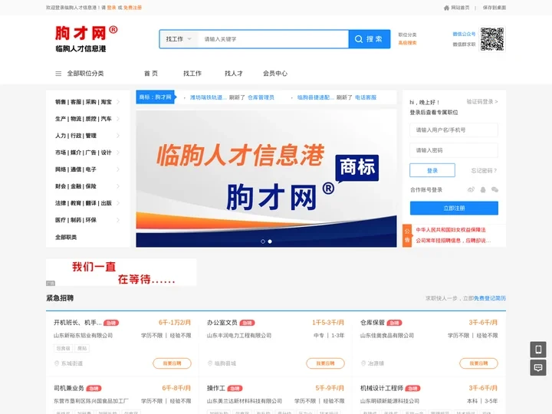Screen dimensions: 552x414
Task: Click 忘记密码？ link
Action: [x=484, y=171]
